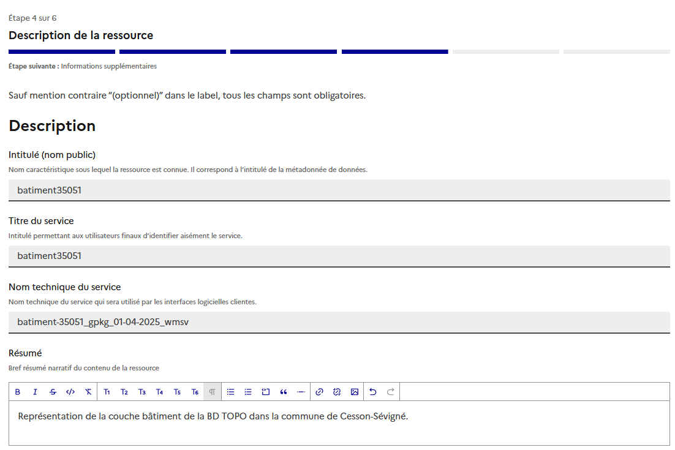Insert a blockquote
This screenshot has width=675, height=450.
pyautogui.click(x=284, y=392)
